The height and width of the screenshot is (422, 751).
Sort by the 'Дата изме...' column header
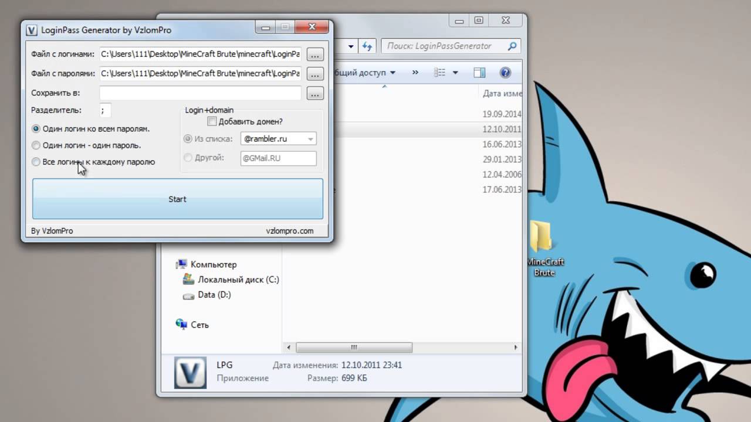click(x=502, y=93)
